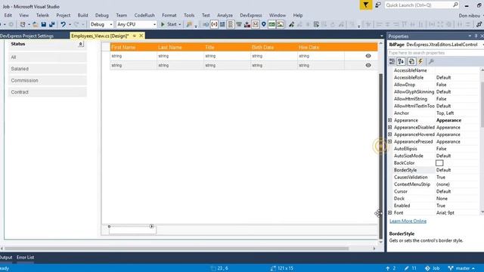Collapse the Status panel with arrow button

click(81, 44)
